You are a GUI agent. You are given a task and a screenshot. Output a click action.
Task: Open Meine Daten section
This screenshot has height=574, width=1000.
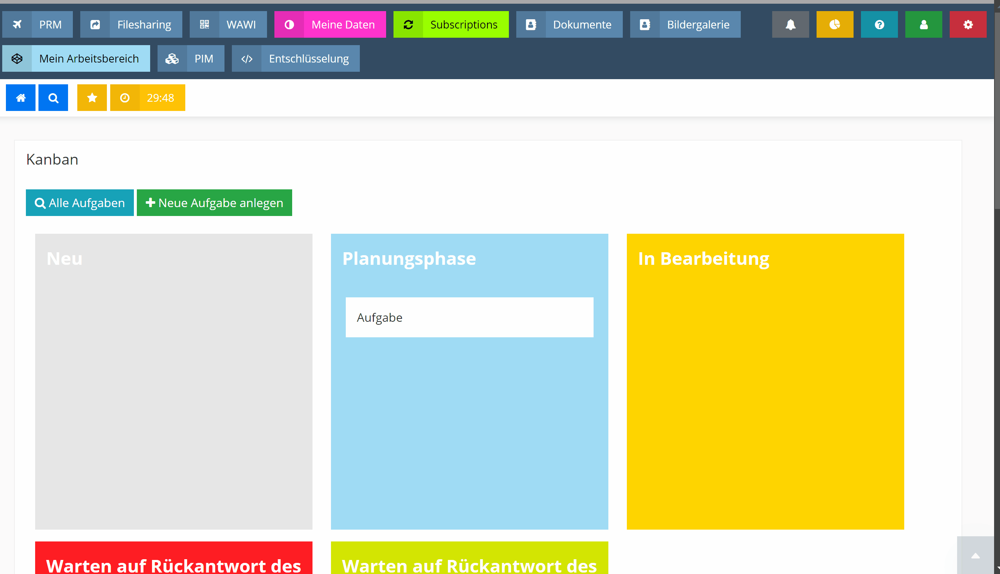[330, 24]
